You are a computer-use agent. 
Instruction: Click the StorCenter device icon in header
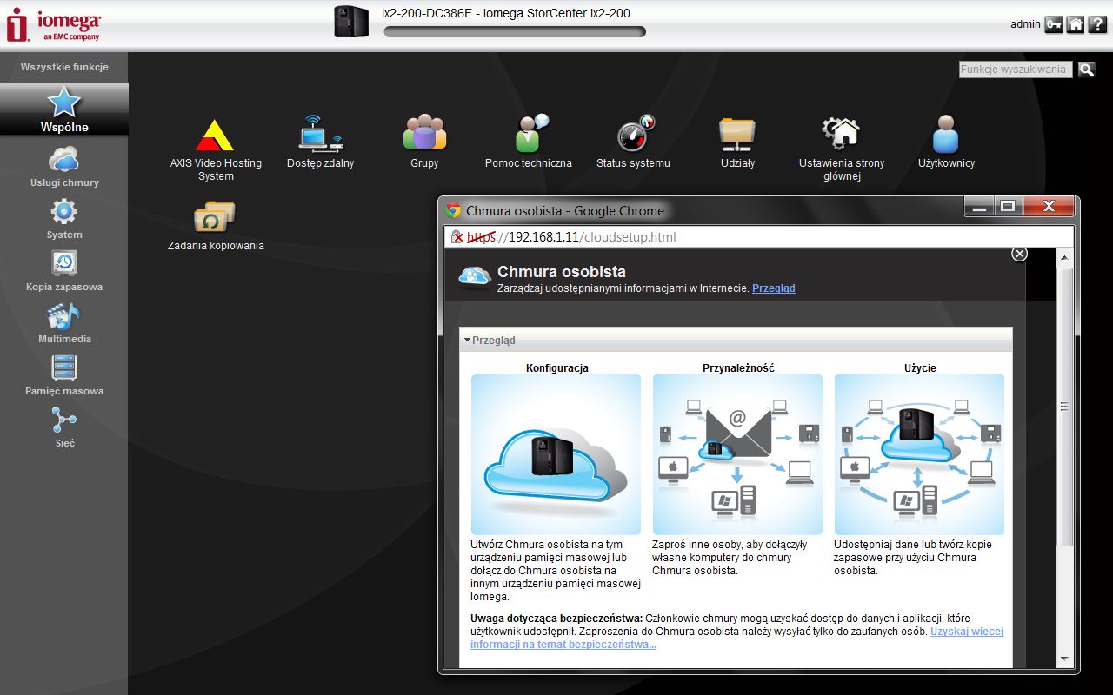click(x=351, y=22)
